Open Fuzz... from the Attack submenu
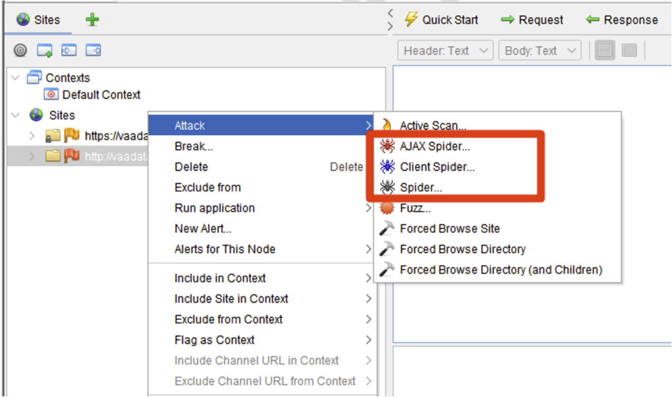Image resolution: width=672 pixels, height=398 pixels. pos(415,209)
